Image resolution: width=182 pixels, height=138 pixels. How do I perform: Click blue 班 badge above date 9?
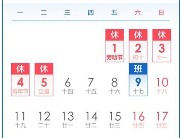click(138, 69)
